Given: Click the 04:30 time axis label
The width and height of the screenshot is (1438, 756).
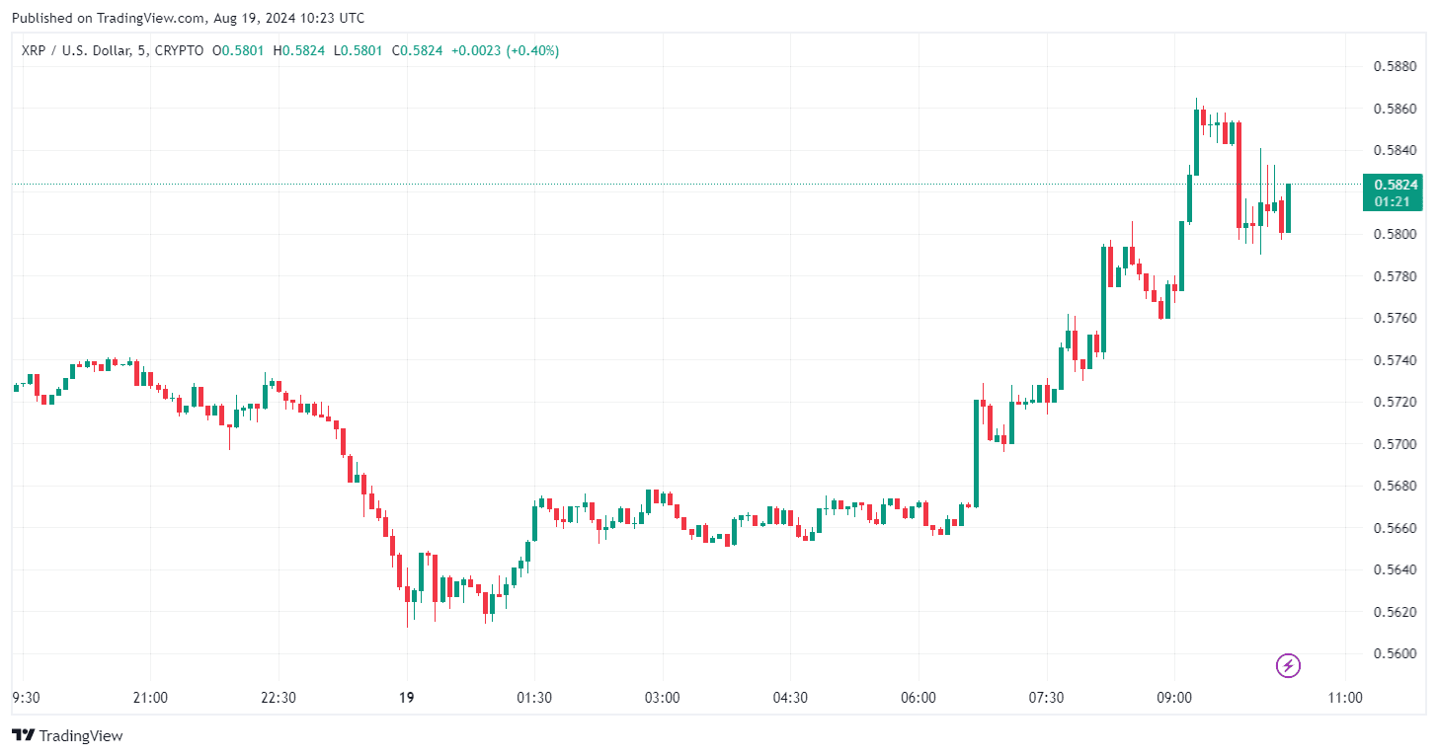Looking at the screenshot, I should pyautogui.click(x=791, y=698).
